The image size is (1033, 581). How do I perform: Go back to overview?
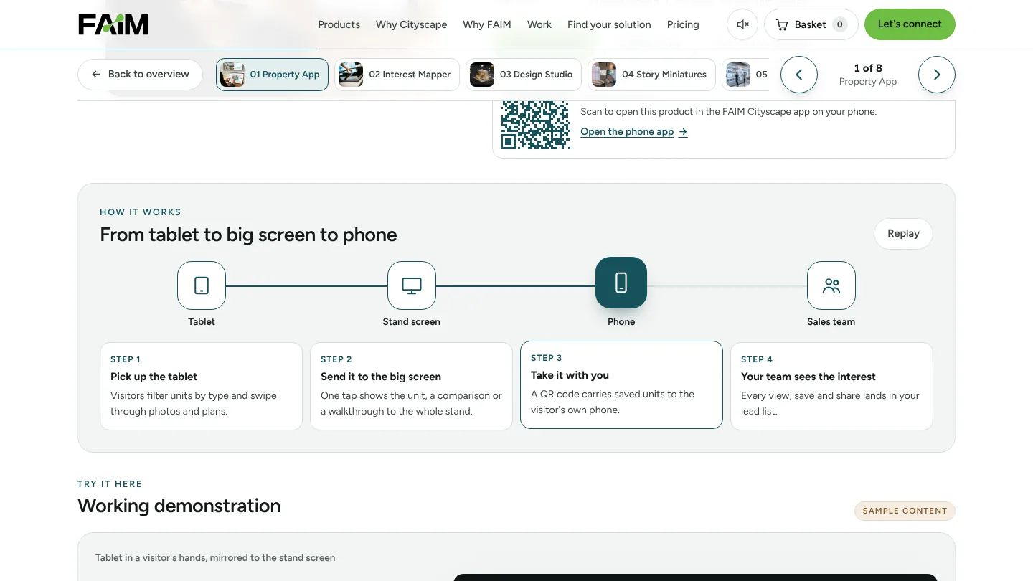[x=140, y=75]
